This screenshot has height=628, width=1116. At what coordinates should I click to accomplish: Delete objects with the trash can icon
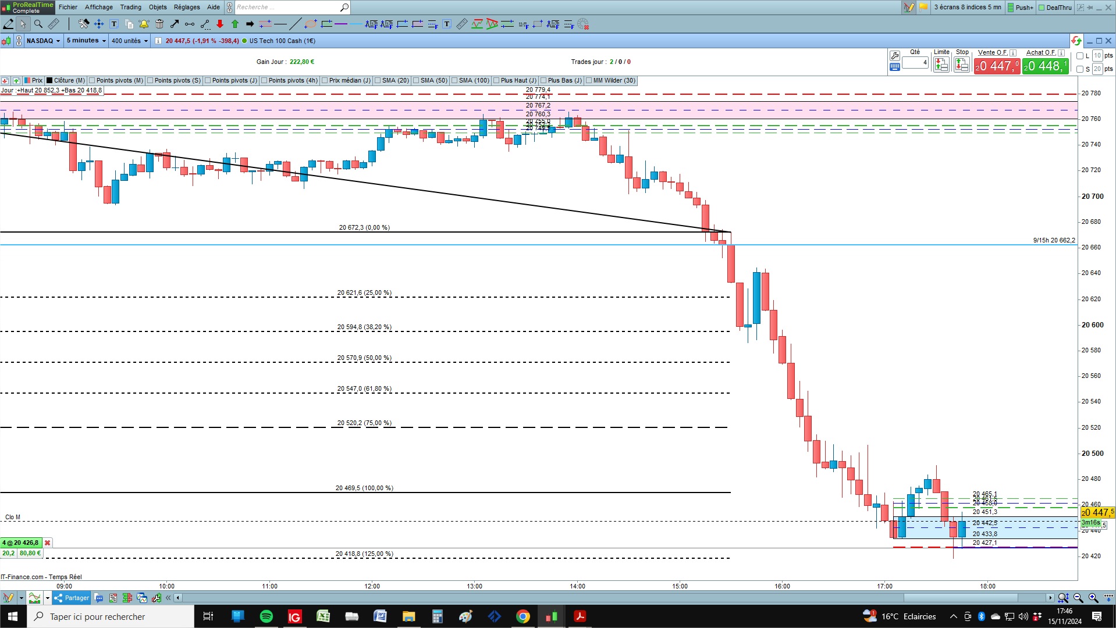tap(159, 24)
